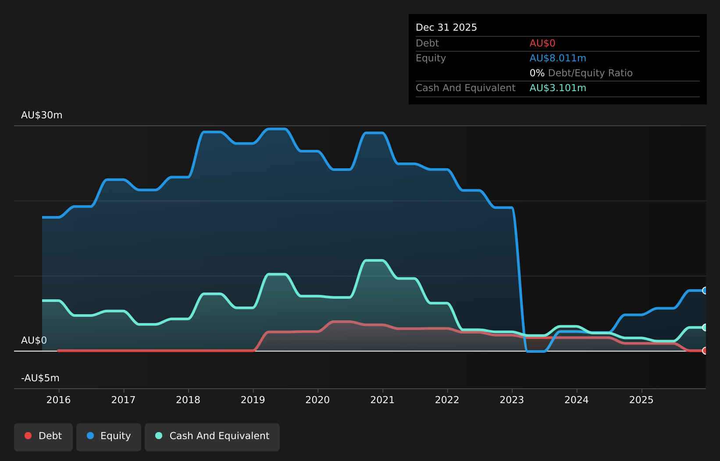Click the 2017 x-axis label
The image size is (720, 461).
123,400
